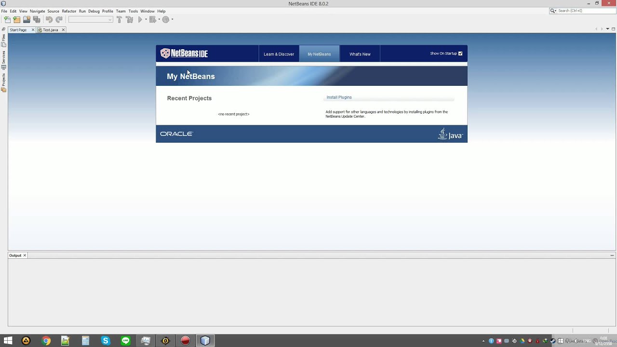
Task: Open the File menu
Action: tap(4, 11)
